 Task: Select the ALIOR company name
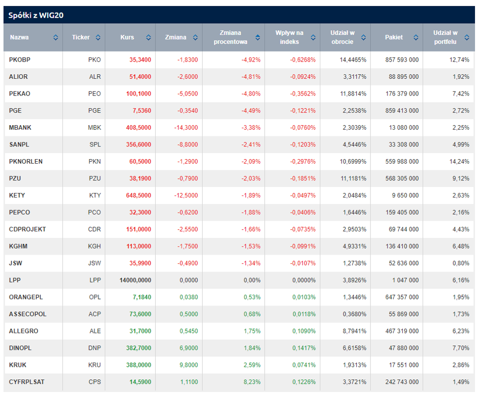tap(19, 77)
